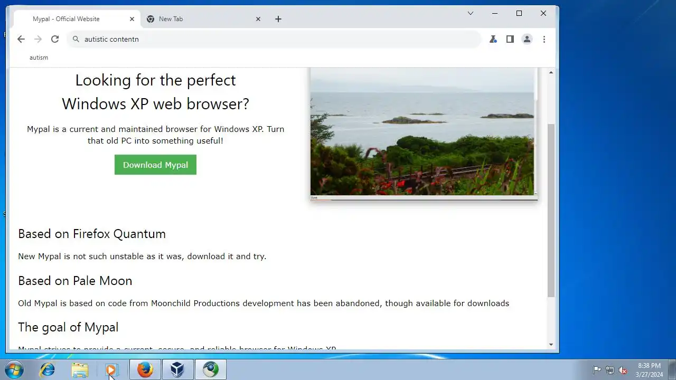Launch Internet Explorer from taskbar
The width and height of the screenshot is (676, 380).
[x=48, y=369]
